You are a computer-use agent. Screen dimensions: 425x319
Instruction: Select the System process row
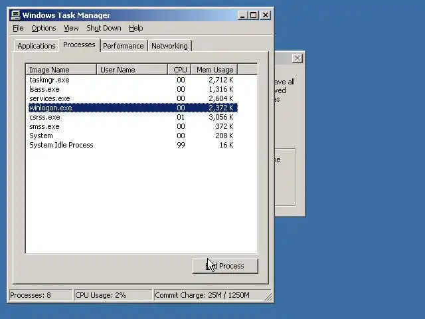click(133, 136)
